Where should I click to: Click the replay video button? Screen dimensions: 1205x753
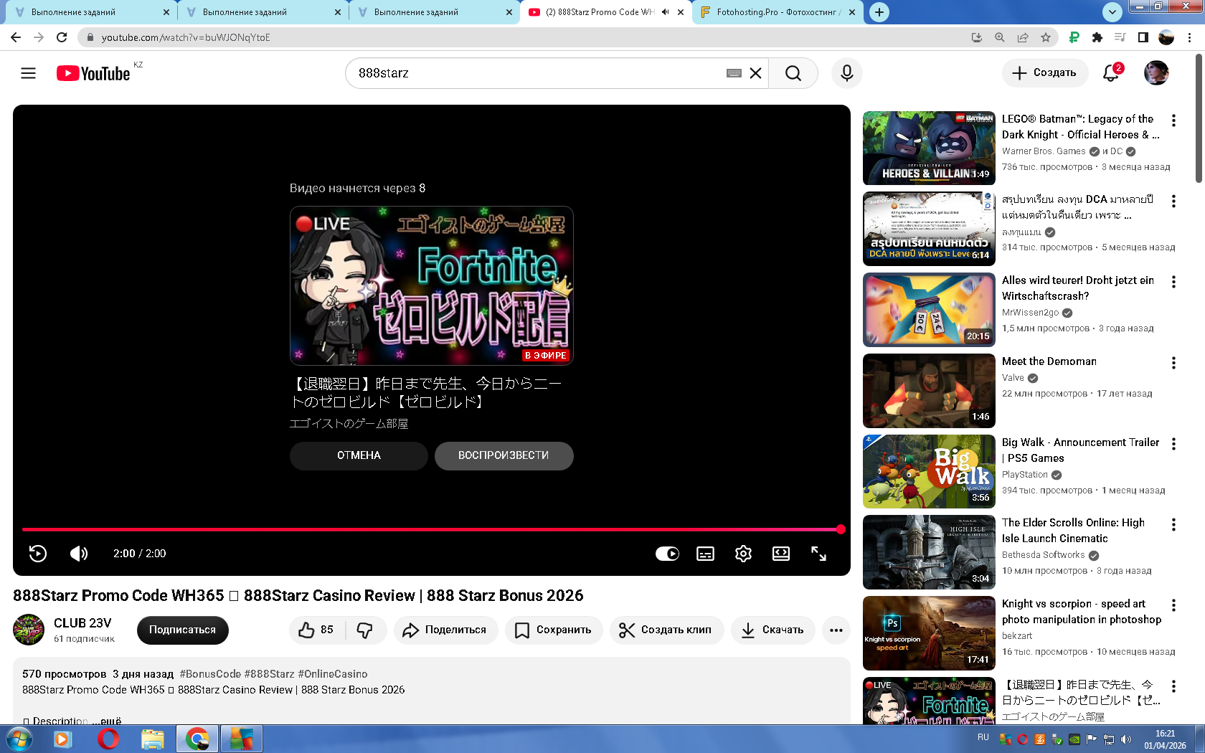tap(38, 554)
